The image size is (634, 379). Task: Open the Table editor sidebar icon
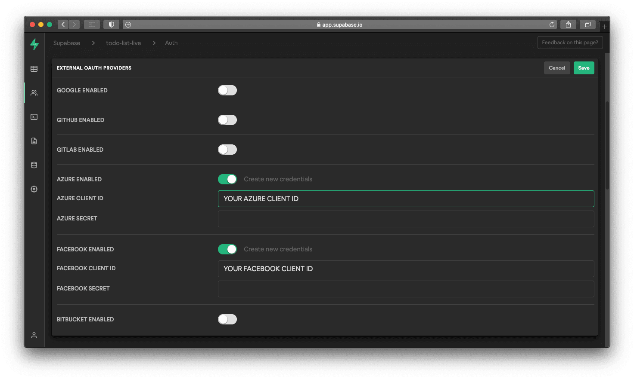tap(34, 69)
